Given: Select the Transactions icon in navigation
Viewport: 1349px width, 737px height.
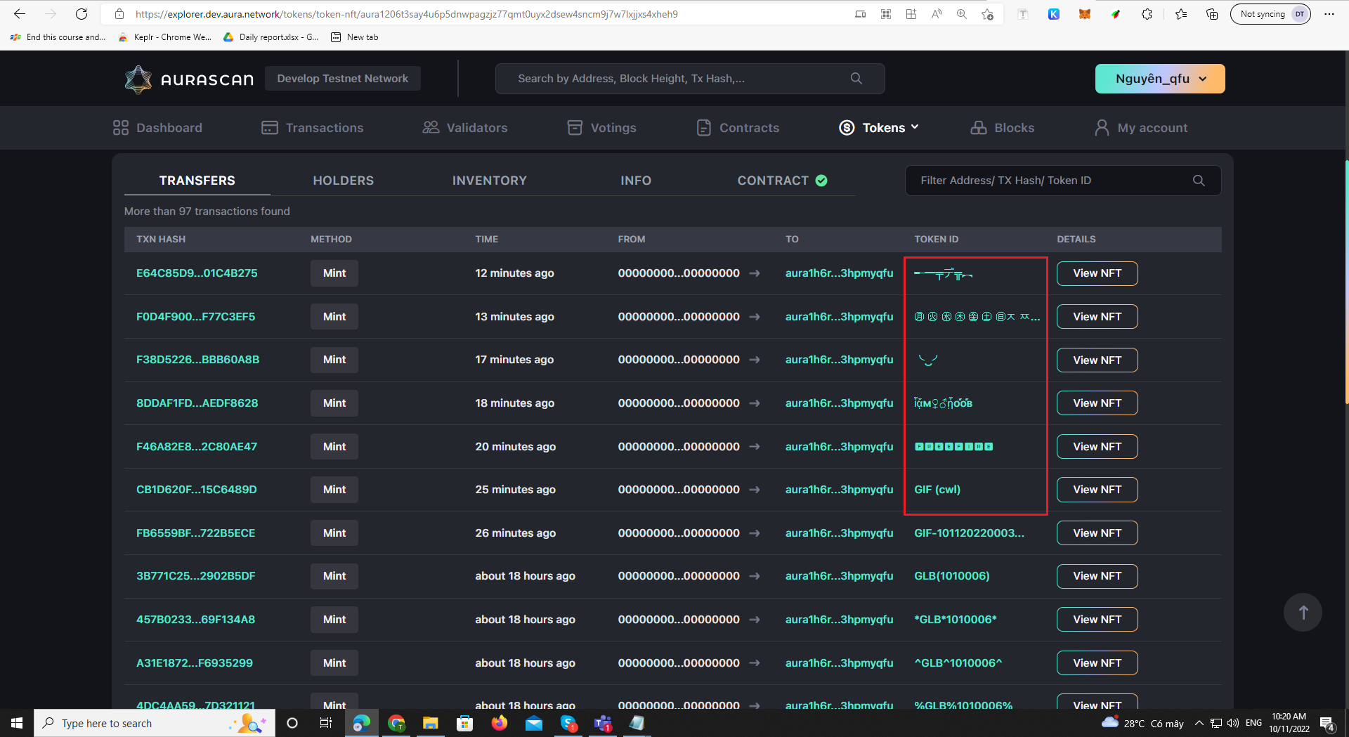Looking at the screenshot, I should pyautogui.click(x=269, y=127).
